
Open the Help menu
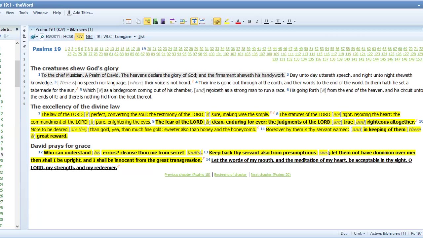pos(57,13)
